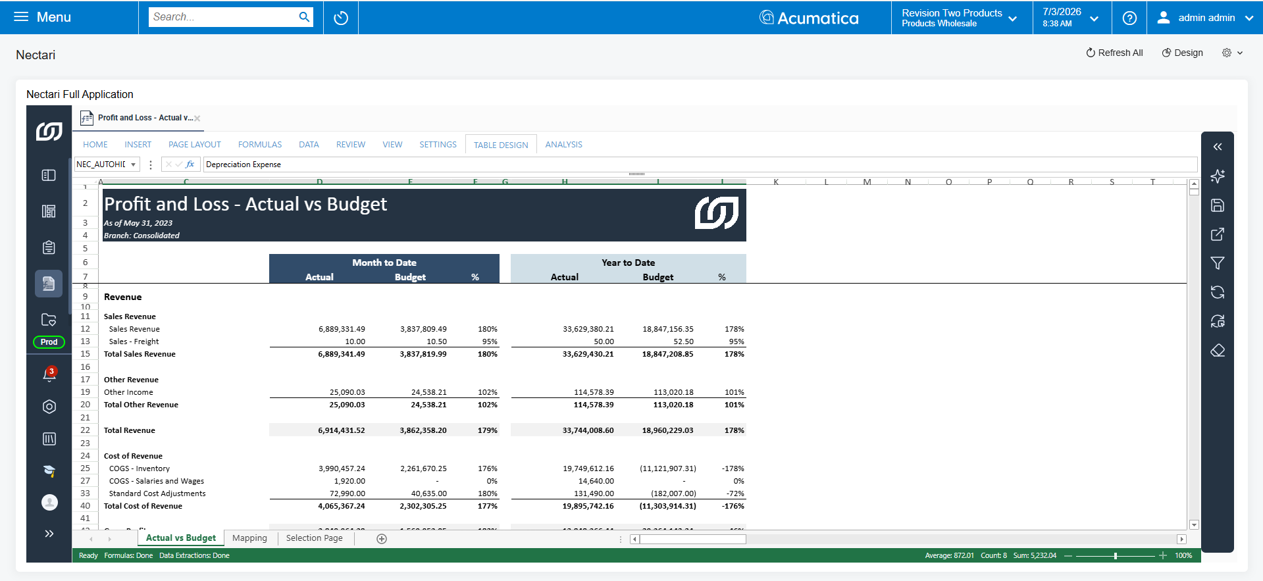
Task: Close the Profit and Loss document tab
Action: click(x=197, y=118)
